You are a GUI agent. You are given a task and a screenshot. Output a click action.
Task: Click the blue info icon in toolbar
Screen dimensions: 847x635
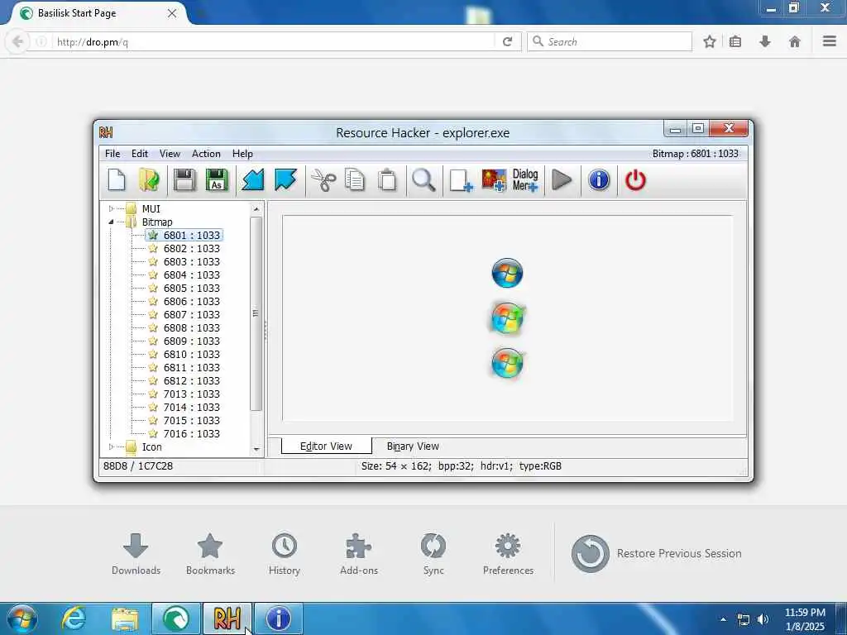point(599,179)
